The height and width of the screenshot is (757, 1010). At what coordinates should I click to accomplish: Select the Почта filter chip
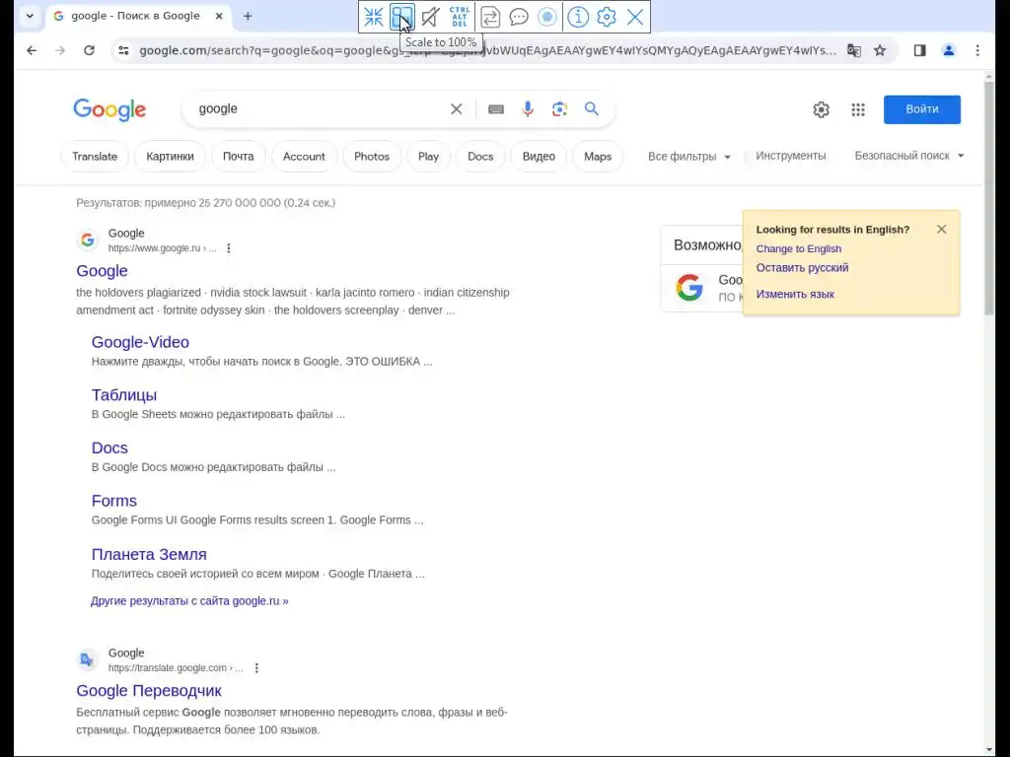(239, 157)
